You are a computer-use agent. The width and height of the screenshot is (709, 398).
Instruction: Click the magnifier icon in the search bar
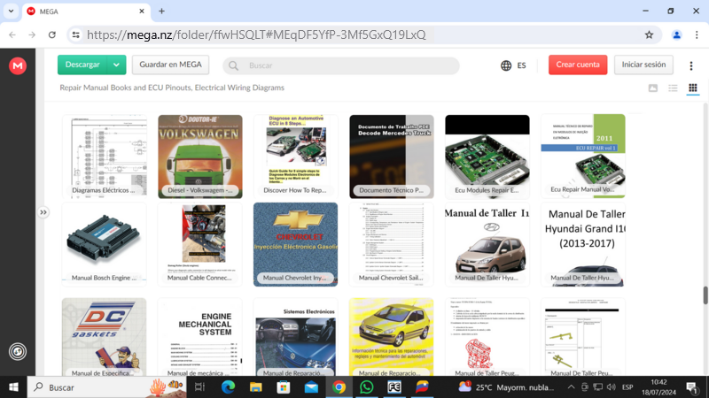tap(233, 65)
